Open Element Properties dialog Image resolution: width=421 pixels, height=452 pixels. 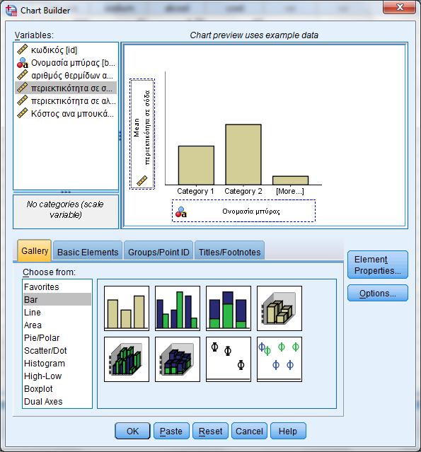378,265
